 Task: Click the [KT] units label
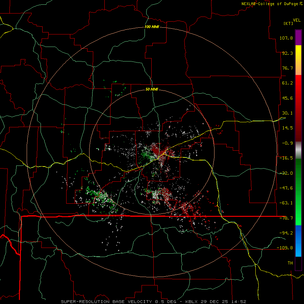pos(288,23)
